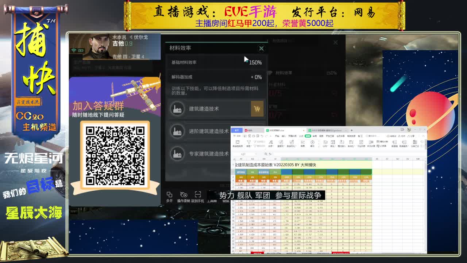Click the shopping cart for 建筑建造技术
Screen dimensions: 467x263
257,109
